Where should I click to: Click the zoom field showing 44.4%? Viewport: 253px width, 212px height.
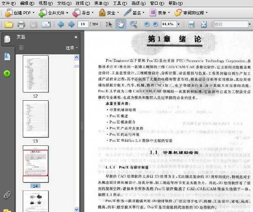click(169, 24)
